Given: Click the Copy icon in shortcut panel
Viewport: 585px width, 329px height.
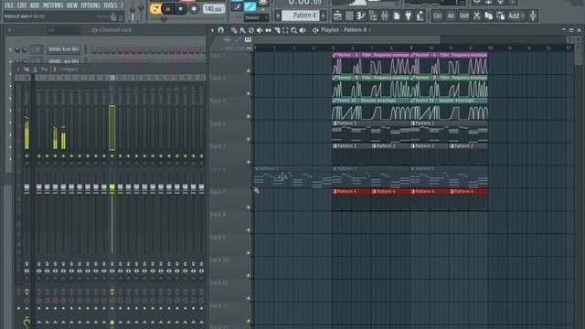Looking at the screenshot, I should (489, 16).
